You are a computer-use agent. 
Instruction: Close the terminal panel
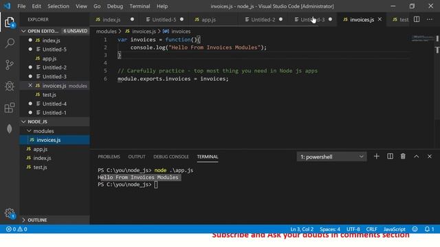(x=430, y=156)
